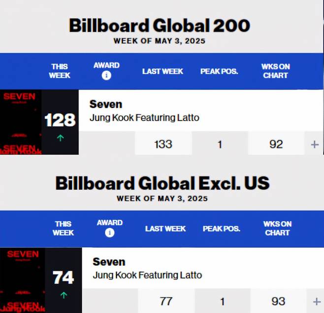The height and width of the screenshot is (313, 324).
Task: Open Seven album cover in Global 200 chart
Action: 20,122
